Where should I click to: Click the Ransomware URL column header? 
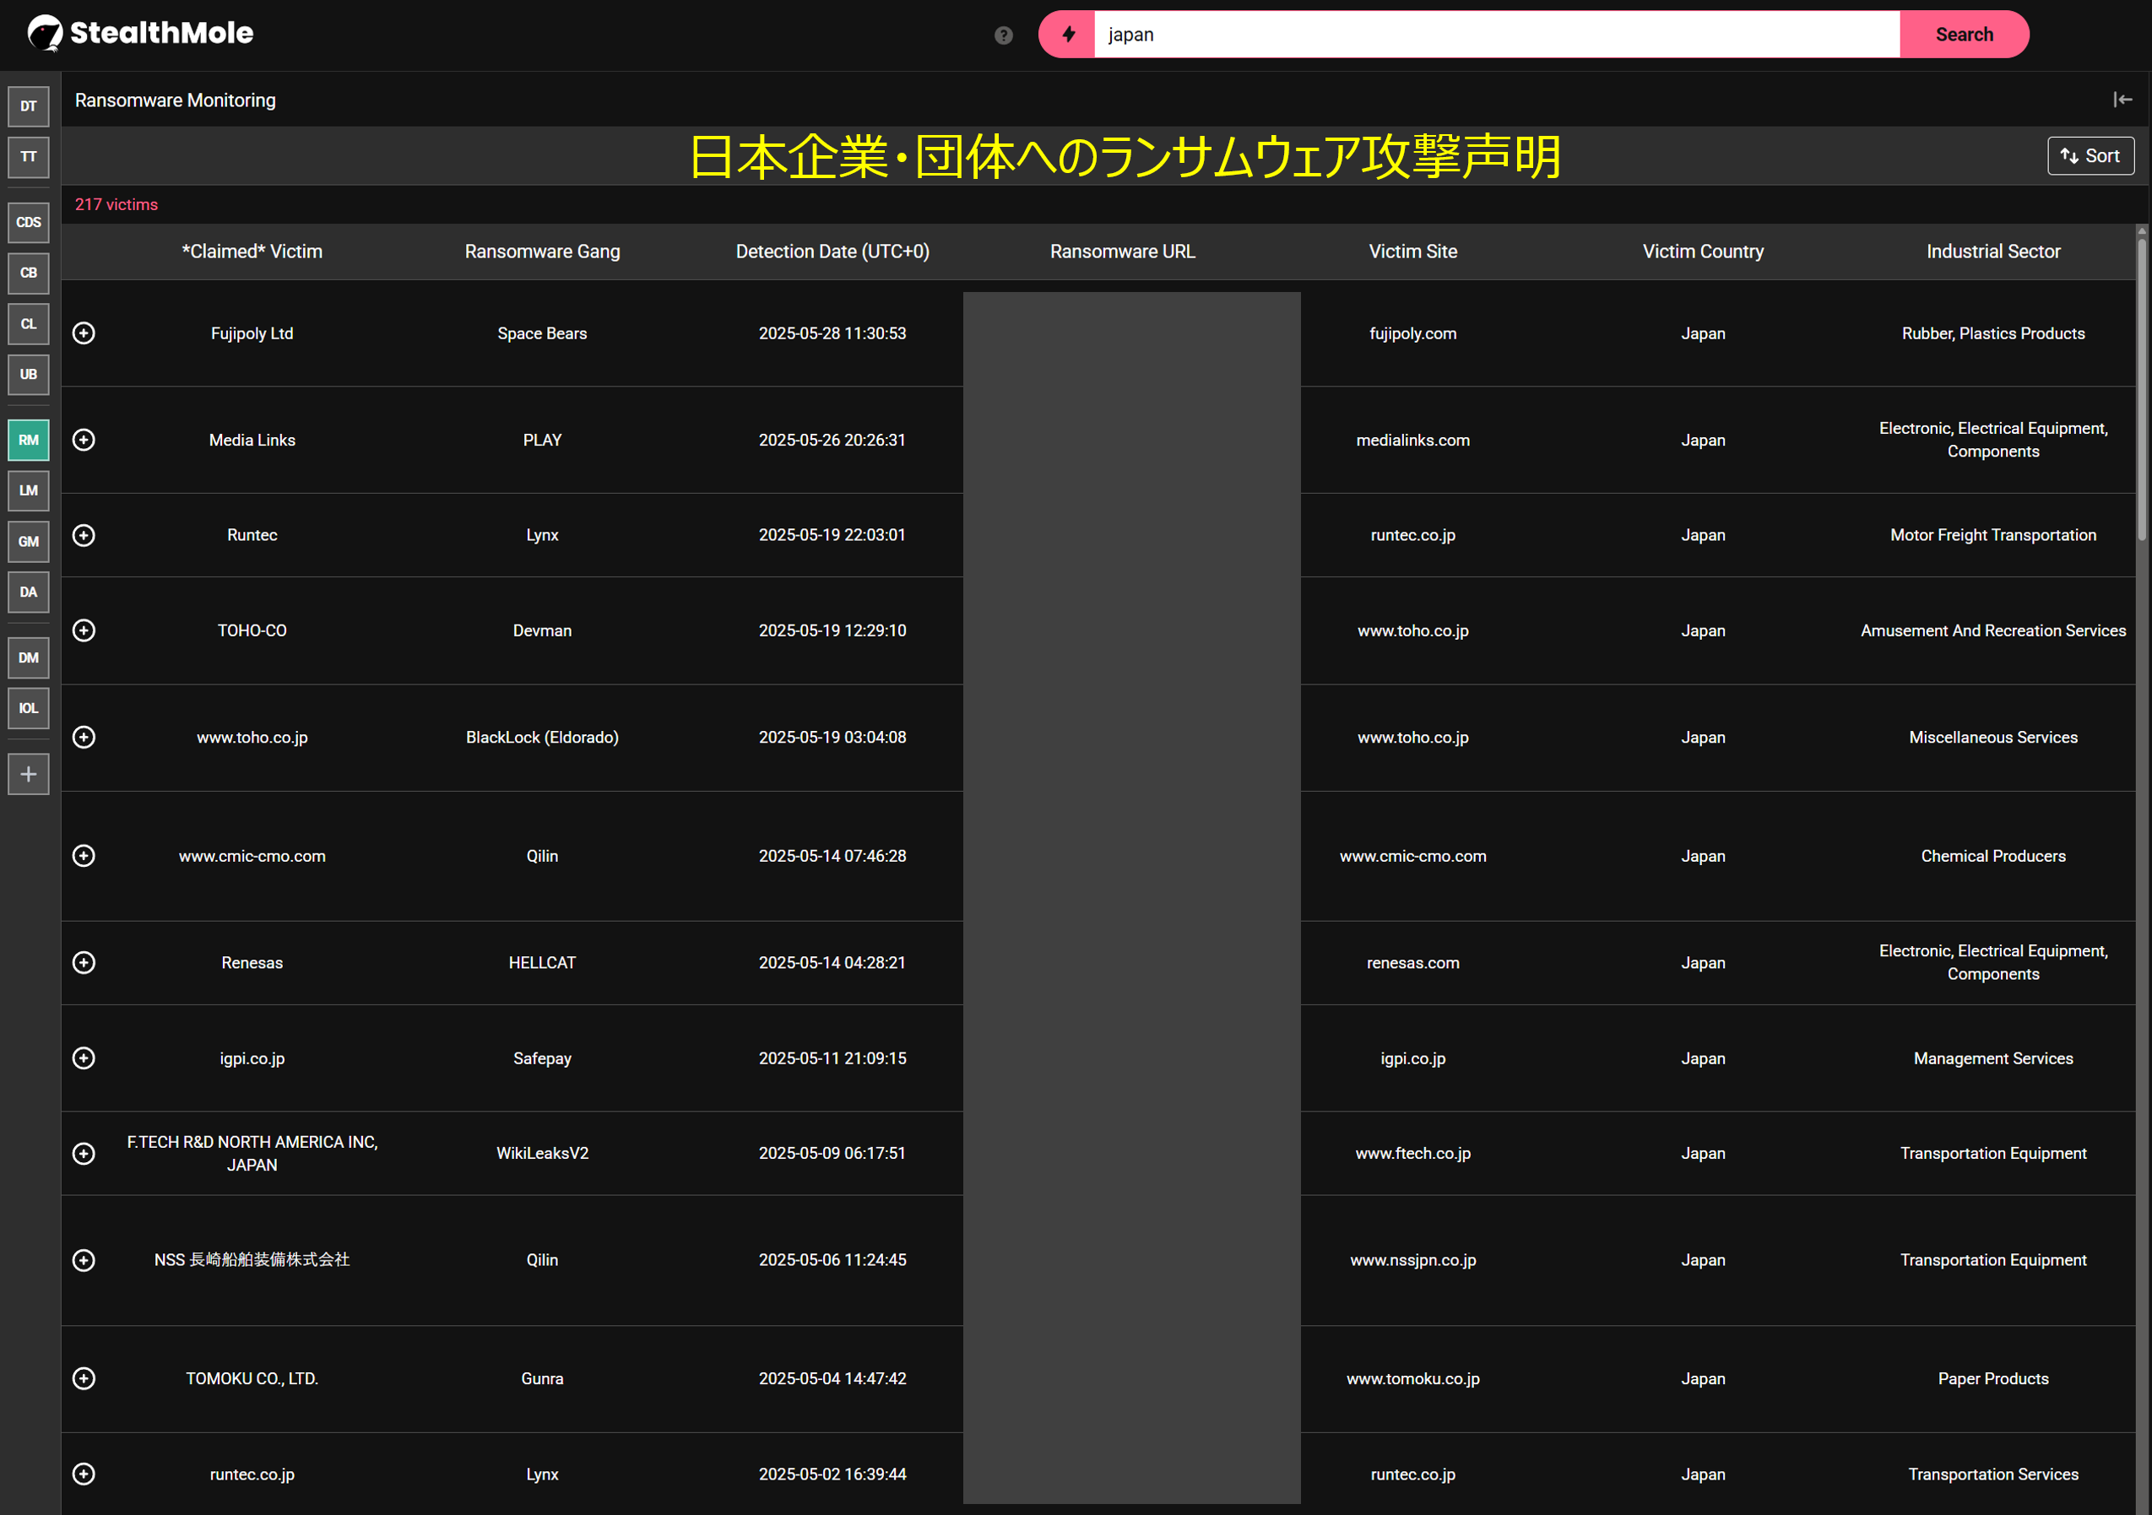[1122, 252]
